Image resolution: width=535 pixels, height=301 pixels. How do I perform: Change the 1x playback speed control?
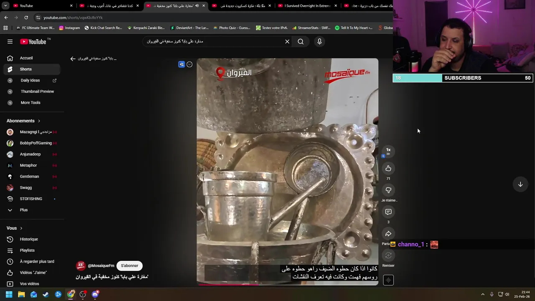[x=388, y=151]
